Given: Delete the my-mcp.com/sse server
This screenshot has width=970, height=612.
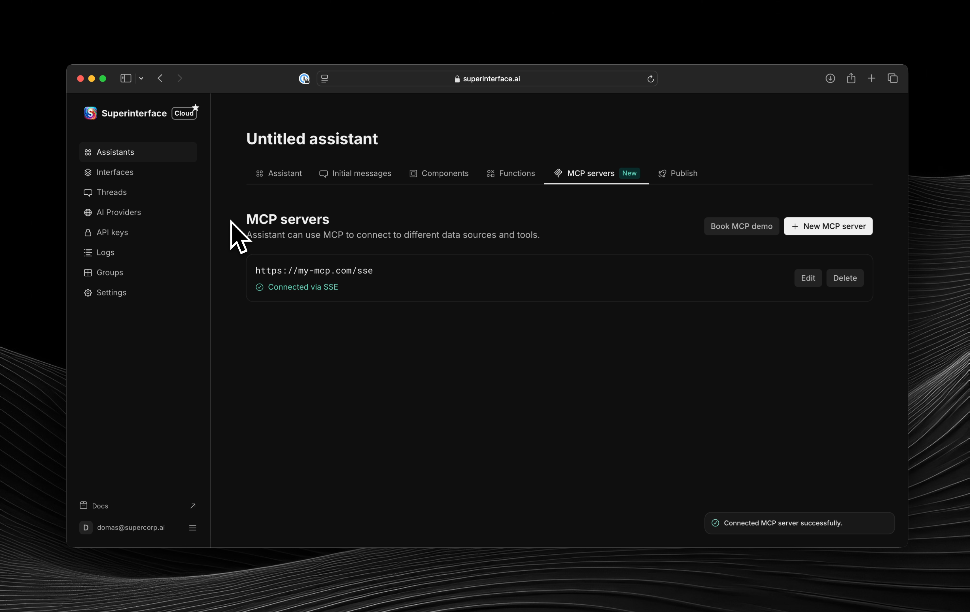Looking at the screenshot, I should point(845,278).
